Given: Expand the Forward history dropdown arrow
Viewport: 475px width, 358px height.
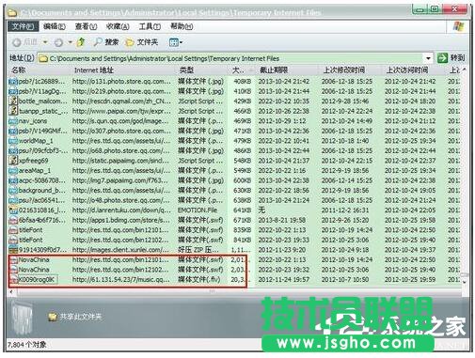Looking at the screenshot, I should point(71,42).
